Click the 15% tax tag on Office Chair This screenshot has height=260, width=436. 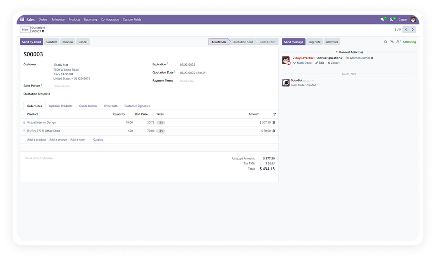[x=161, y=131]
